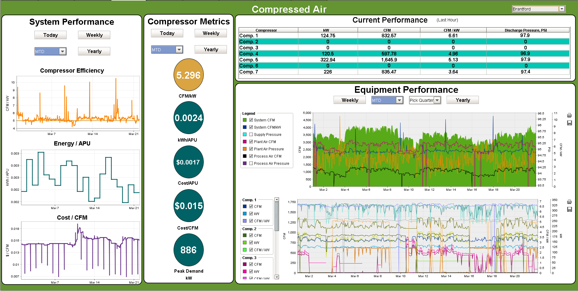Select the Comp. 4 table row label
Screen dimensions: 578x291
click(249, 54)
